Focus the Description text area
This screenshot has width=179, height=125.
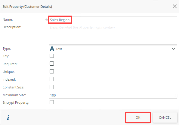tap(113, 34)
